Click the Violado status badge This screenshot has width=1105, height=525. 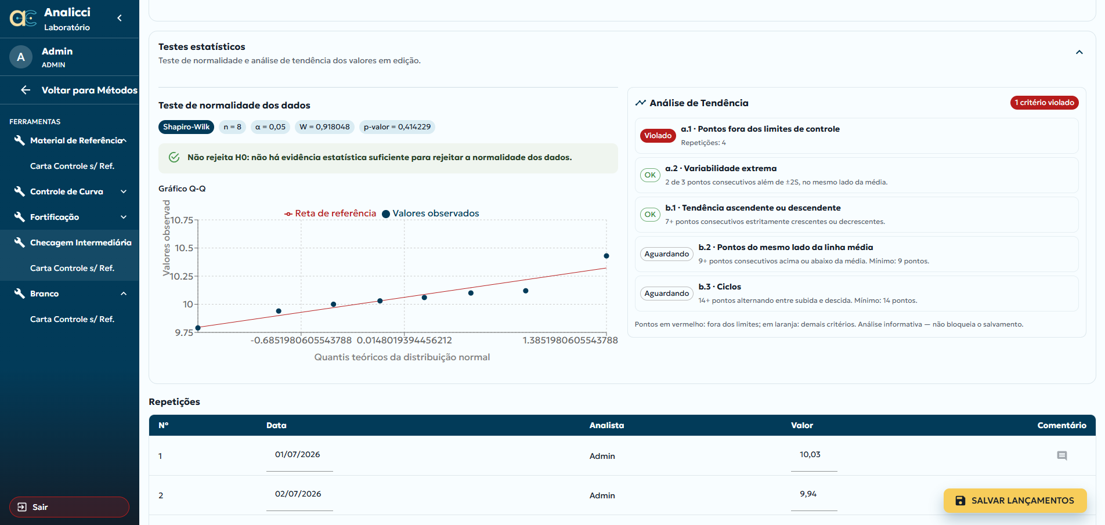click(658, 136)
